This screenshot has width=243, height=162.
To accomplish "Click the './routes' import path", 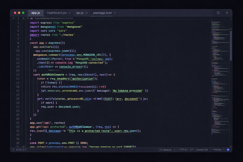I will [67, 35].
